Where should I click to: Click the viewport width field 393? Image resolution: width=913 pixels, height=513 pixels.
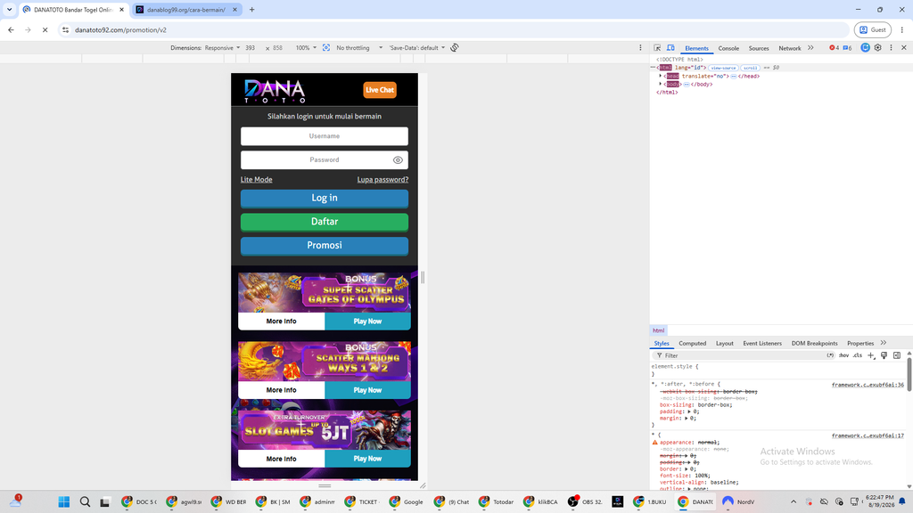tap(251, 48)
